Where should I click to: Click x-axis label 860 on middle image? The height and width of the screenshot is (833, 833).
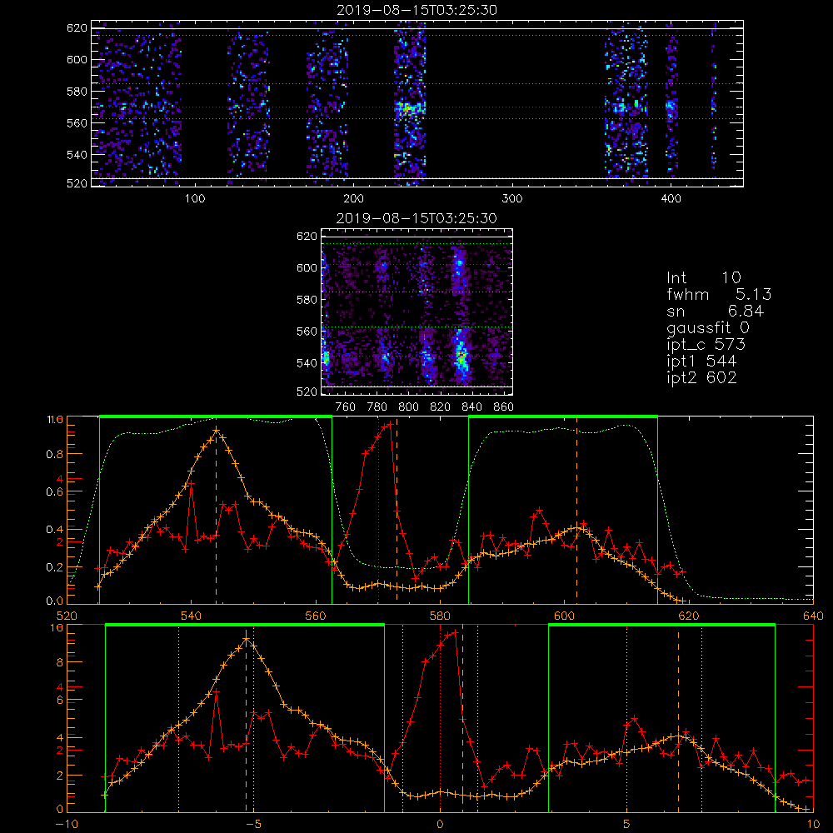pyautogui.click(x=504, y=407)
